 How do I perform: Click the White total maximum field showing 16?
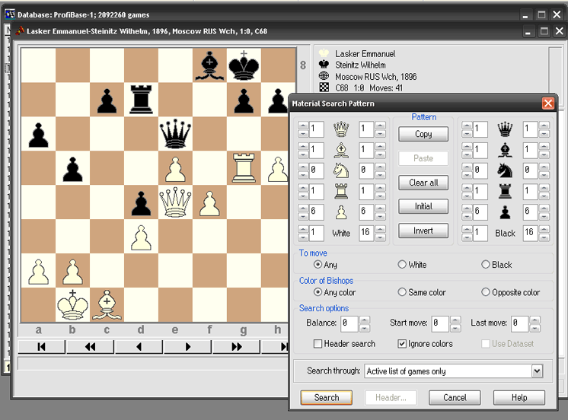[366, 233]
